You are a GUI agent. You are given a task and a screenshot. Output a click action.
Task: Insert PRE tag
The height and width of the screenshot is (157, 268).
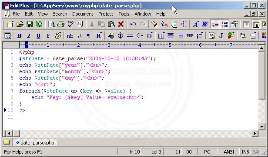point(190,35)
